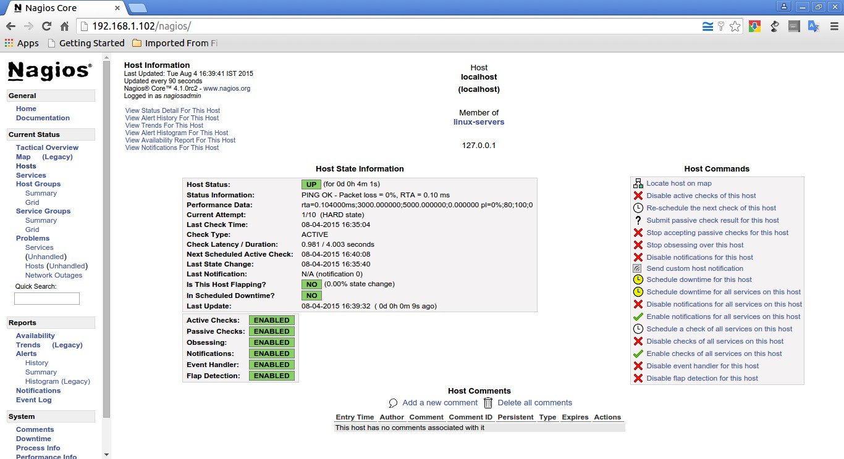Open Service Groups in the sidebar
The height and width of the screenshot is (459, 844).
click(x=43, y=211)
